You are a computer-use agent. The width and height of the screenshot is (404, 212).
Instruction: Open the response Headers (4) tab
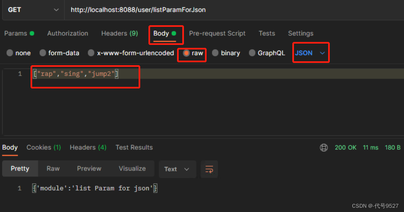[x=88, y=147]
